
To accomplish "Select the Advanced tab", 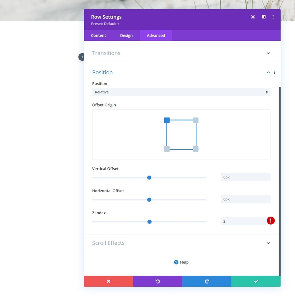I will click(156, 35).
